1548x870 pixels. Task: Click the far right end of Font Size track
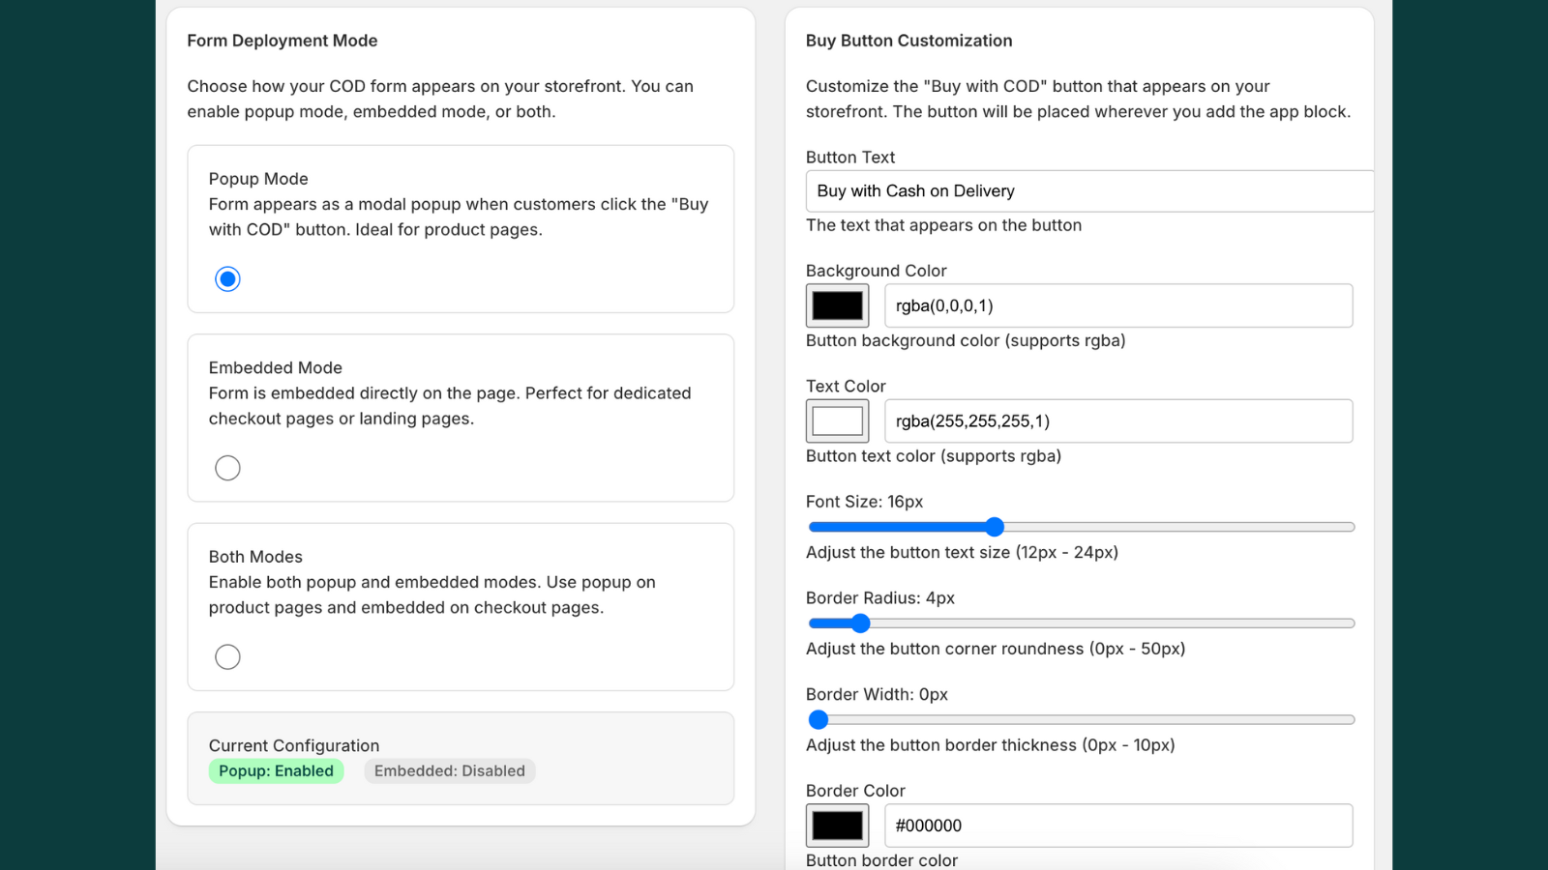(1351, 527)
